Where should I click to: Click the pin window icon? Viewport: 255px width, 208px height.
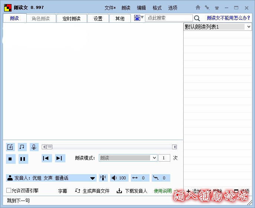pos(207,7)
